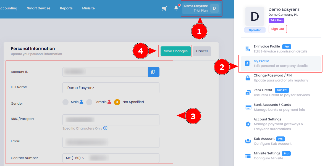Click the Sign Out button
325x166 pixels.
277,29
